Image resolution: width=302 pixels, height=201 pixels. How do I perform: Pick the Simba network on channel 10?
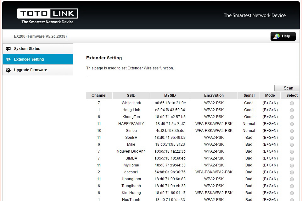(x=292, y=131)
